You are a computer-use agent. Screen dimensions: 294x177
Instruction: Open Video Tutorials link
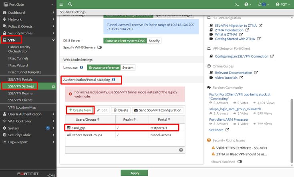click(x=226, y=78)
